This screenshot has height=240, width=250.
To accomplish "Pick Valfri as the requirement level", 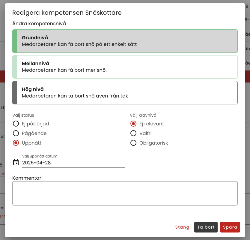I will [x=133, y=133].
